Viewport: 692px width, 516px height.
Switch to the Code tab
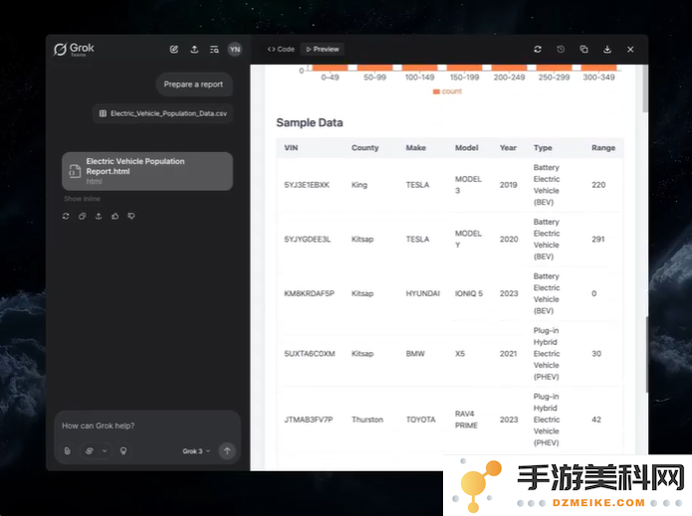coord(281,50)
